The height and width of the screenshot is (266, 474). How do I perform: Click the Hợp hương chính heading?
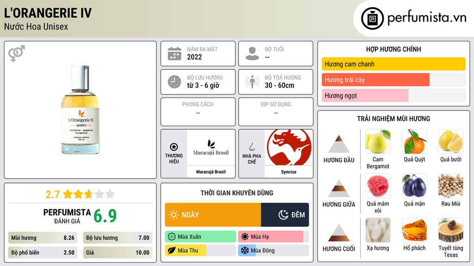coord(393,49)
